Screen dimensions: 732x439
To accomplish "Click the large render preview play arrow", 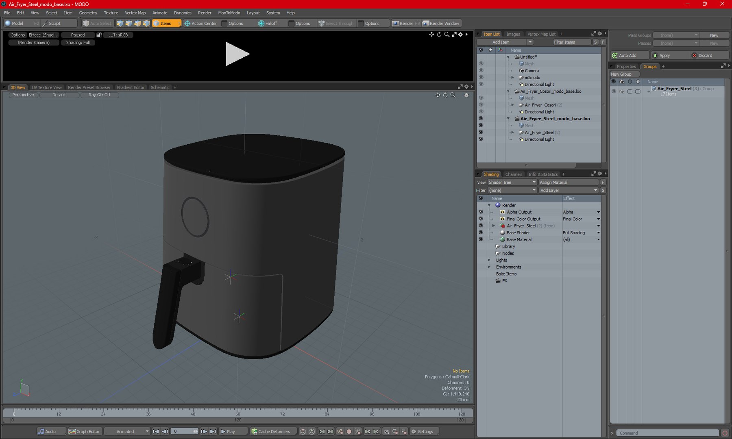I will (x=237, y=54).
